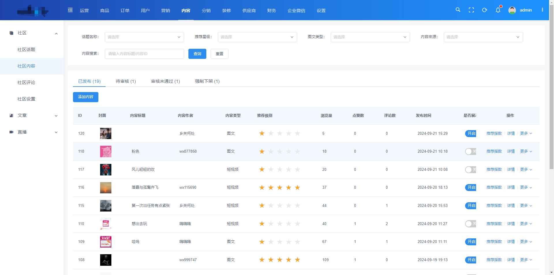Open pink pig cover thumbnail of row 118
This screenshot has width=554, height=275.
point(106,151)
